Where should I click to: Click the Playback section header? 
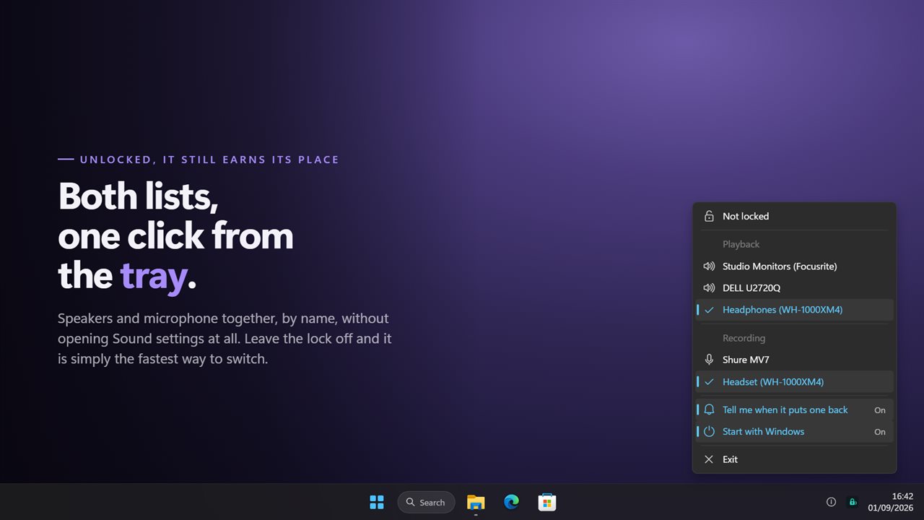(741, 244)
